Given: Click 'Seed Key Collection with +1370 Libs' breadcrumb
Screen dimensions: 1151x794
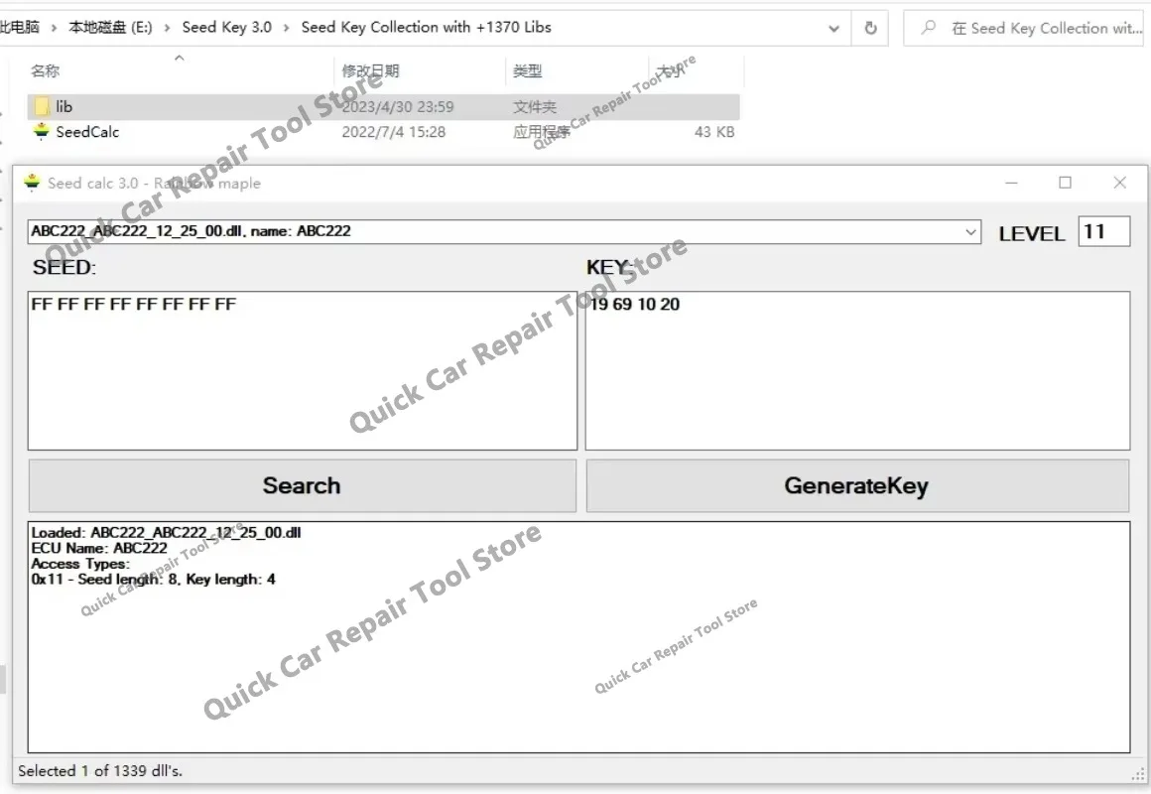Looking at the screenshot, I should [x=426, y=27].
